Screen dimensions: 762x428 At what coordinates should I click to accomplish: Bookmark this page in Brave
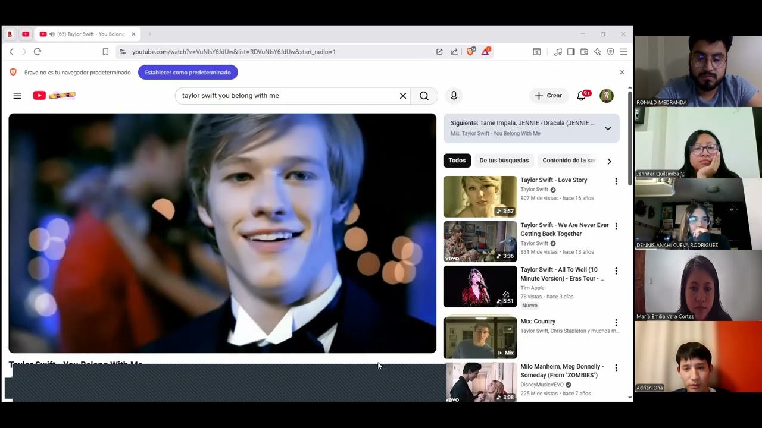coord(105,52)
